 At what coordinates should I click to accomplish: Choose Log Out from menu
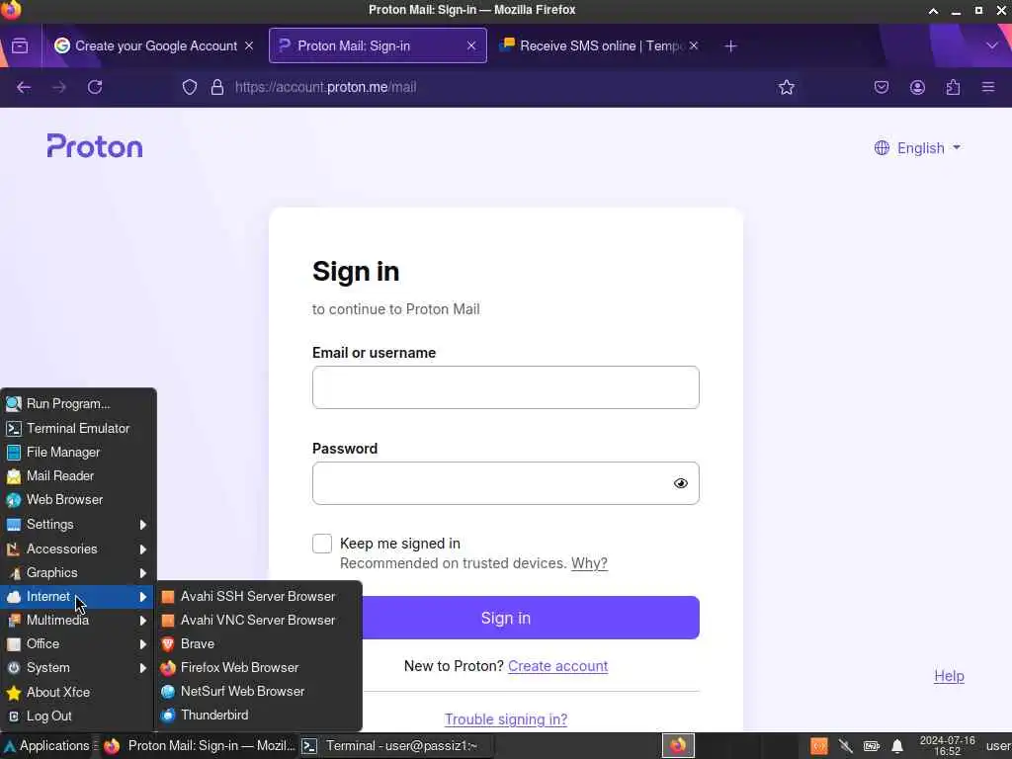(78, 716)
